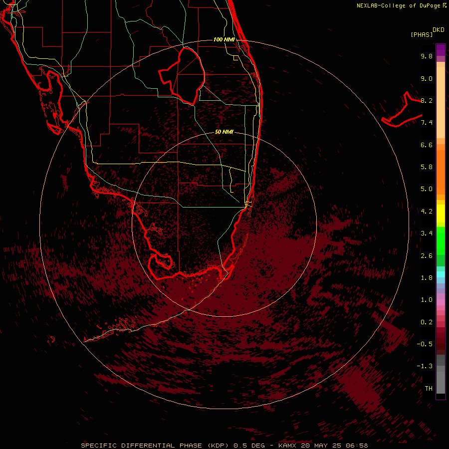The width and height of the screenshot is (449, 449).
Task: Click the -0.5 value on the scale
Action: 425,344
